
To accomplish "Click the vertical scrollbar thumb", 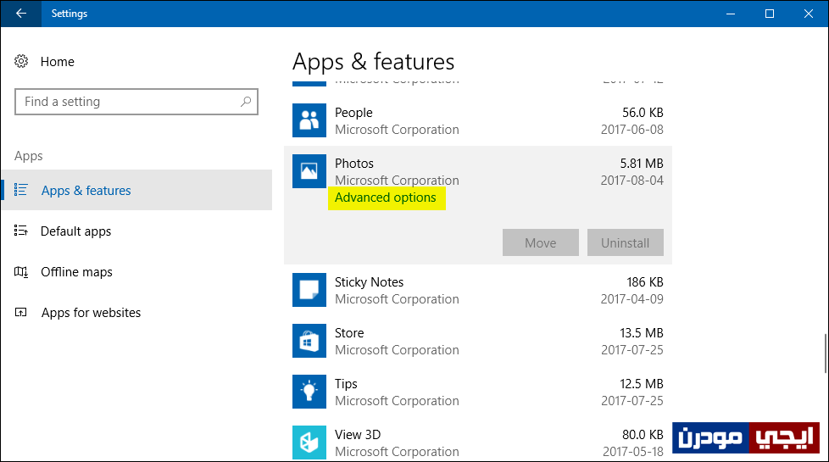I will click(x=826, y=353).
